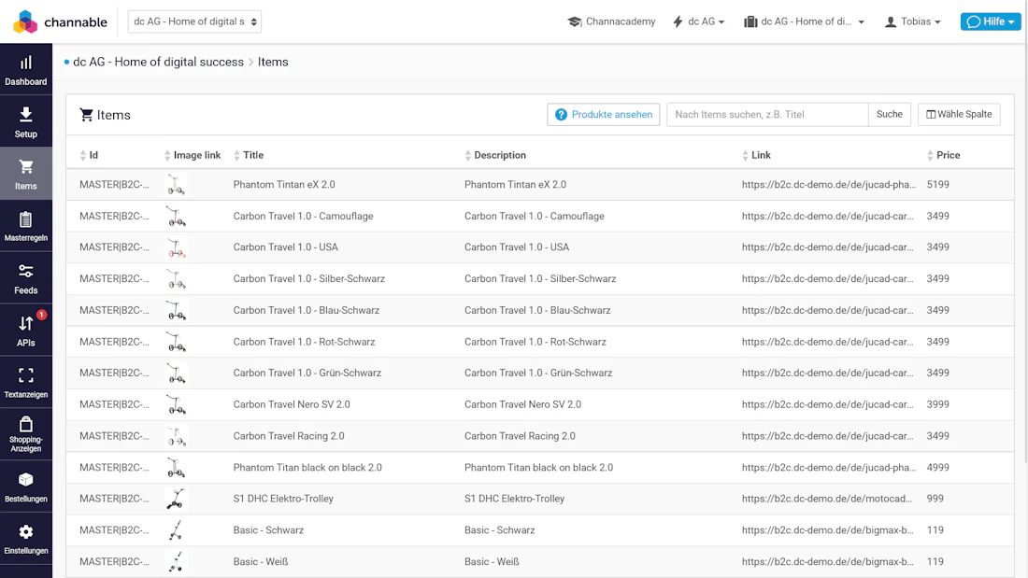
Task: Click the question mark icon in Produkte ansehen
Action: [x=561, y=115]
